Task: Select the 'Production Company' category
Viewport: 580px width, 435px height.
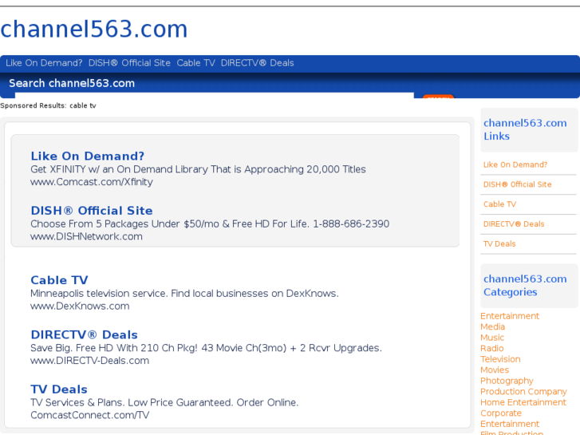Action: click(x=523, y=391)
